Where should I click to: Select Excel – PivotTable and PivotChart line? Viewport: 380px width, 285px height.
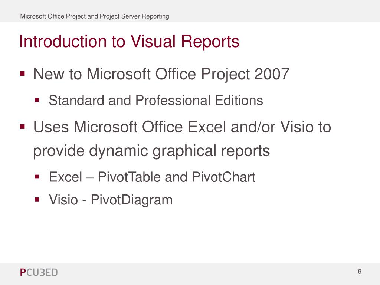point(152,177)
